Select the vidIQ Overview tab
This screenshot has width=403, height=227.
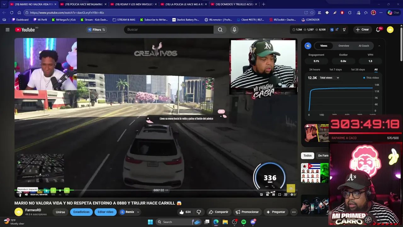[x=344, y=46]
